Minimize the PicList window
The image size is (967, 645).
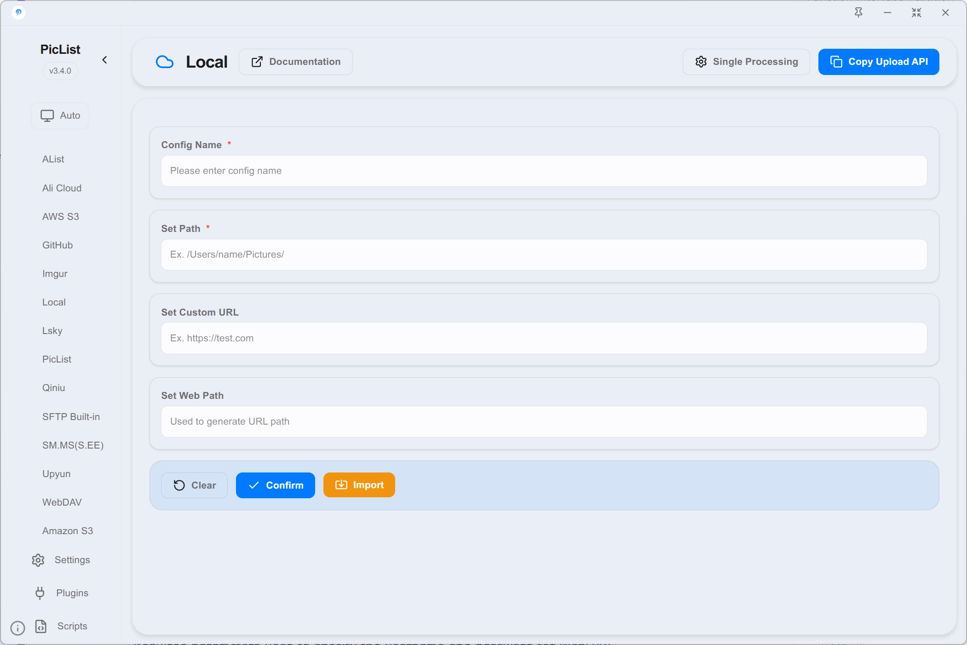pyautogui.click(x=887, y=12)
